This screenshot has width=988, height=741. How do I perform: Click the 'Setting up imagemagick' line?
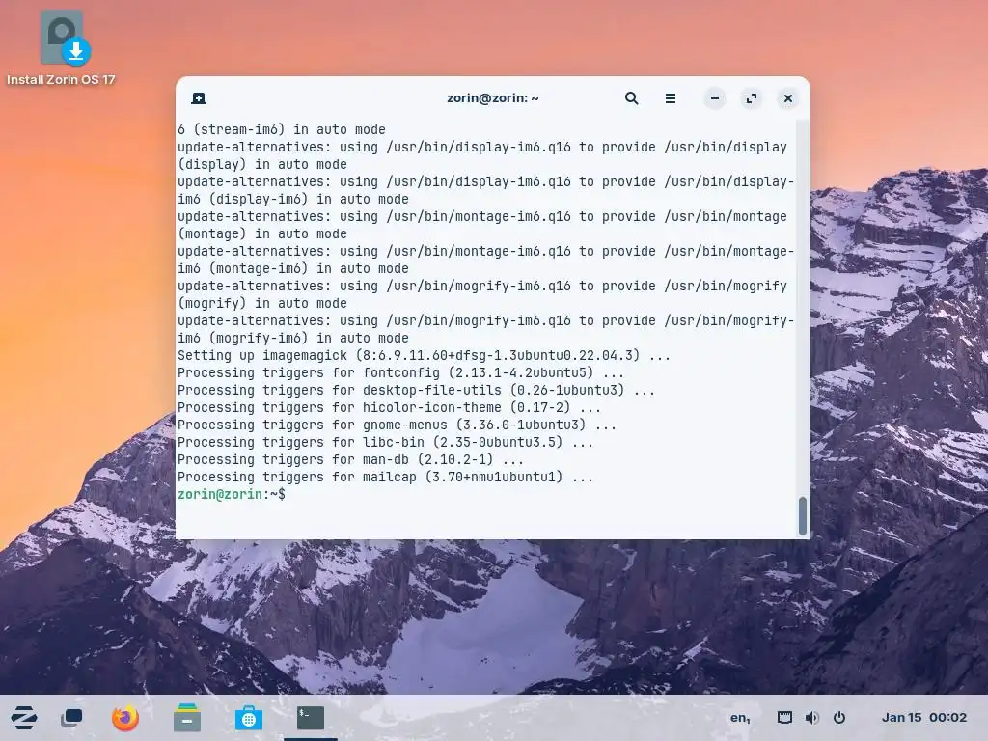pos(424,355)
